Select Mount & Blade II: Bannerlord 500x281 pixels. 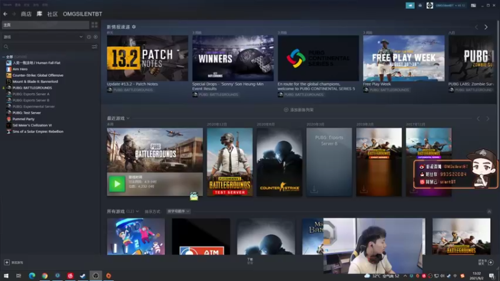[35, 82]
